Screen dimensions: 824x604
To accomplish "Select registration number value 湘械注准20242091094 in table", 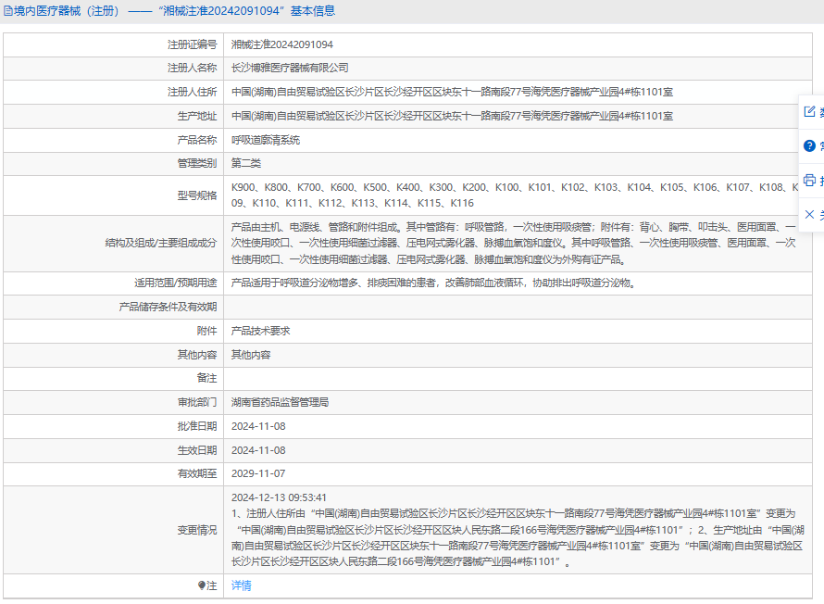I will [282, 44].
